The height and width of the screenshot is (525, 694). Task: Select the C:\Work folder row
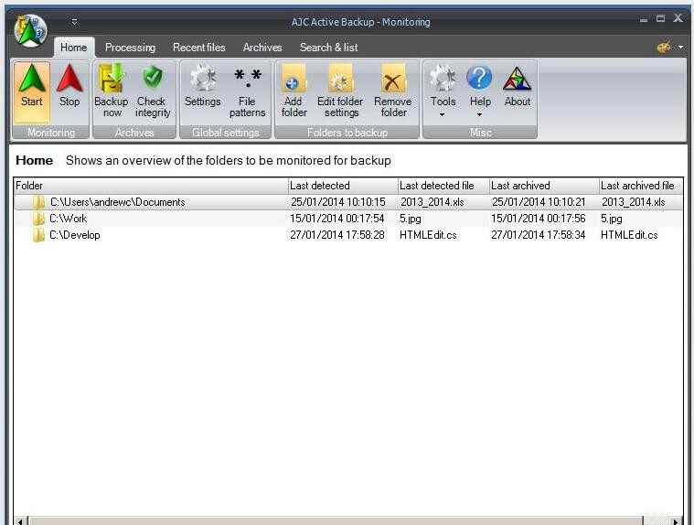coord(348,219)
